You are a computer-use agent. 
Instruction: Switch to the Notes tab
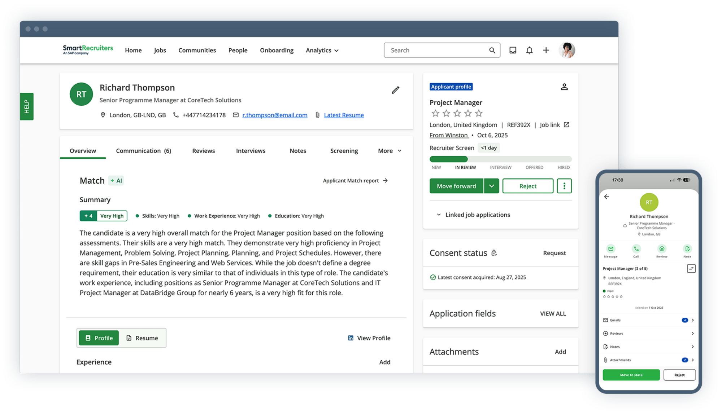[298, 151]
